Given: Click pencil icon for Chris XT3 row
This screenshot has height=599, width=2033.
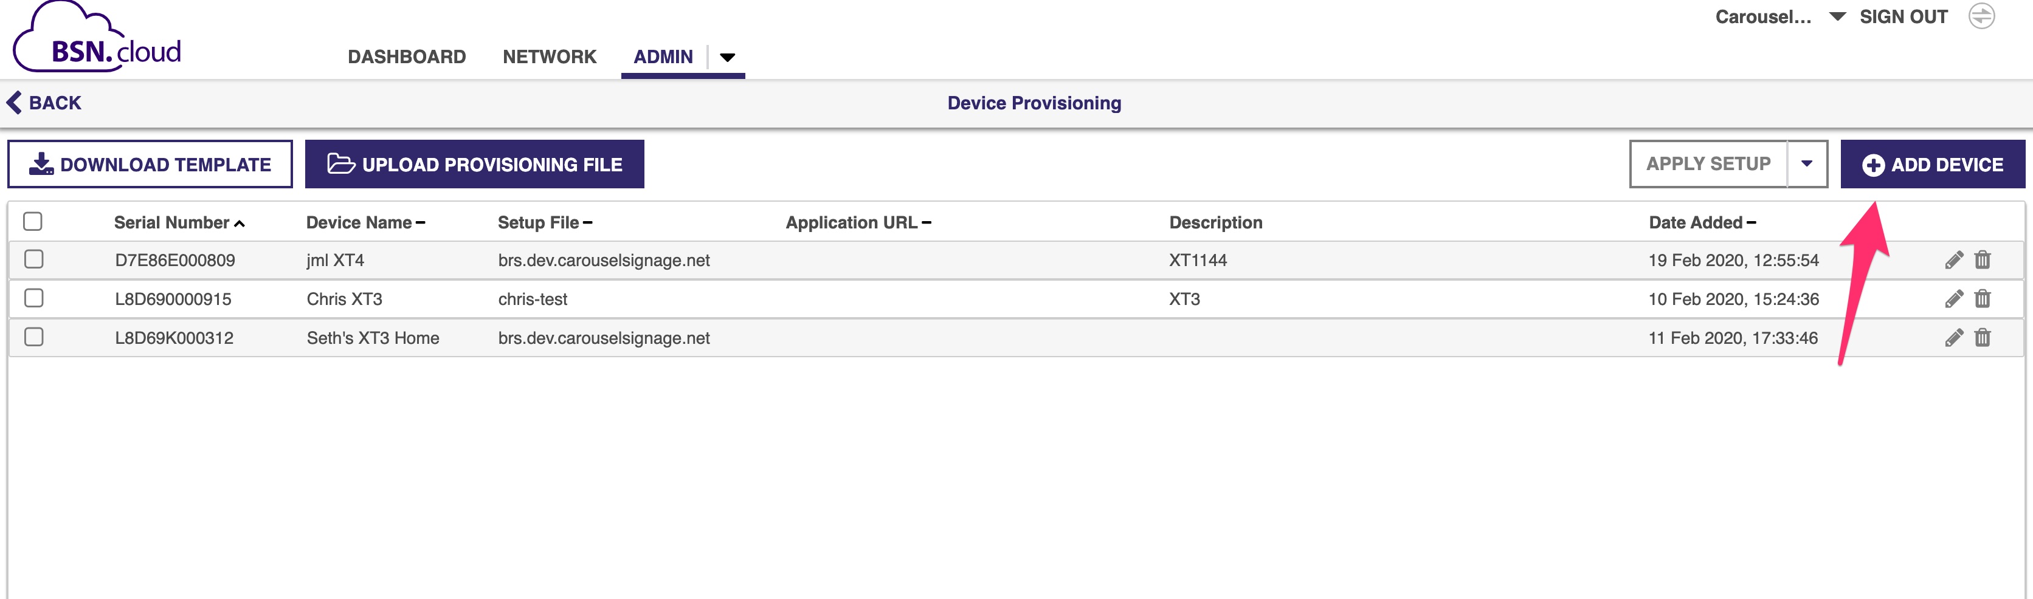Looking at the screenshot, I should click(x=1953, y=299).
